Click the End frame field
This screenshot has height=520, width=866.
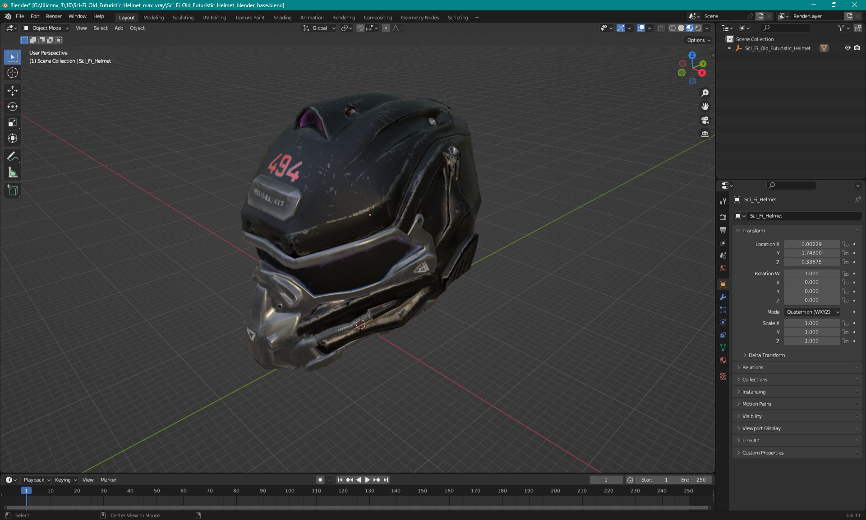tap(693, 480)
